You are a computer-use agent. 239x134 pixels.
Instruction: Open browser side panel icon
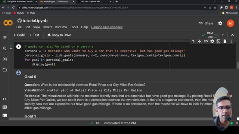[226, 7]
